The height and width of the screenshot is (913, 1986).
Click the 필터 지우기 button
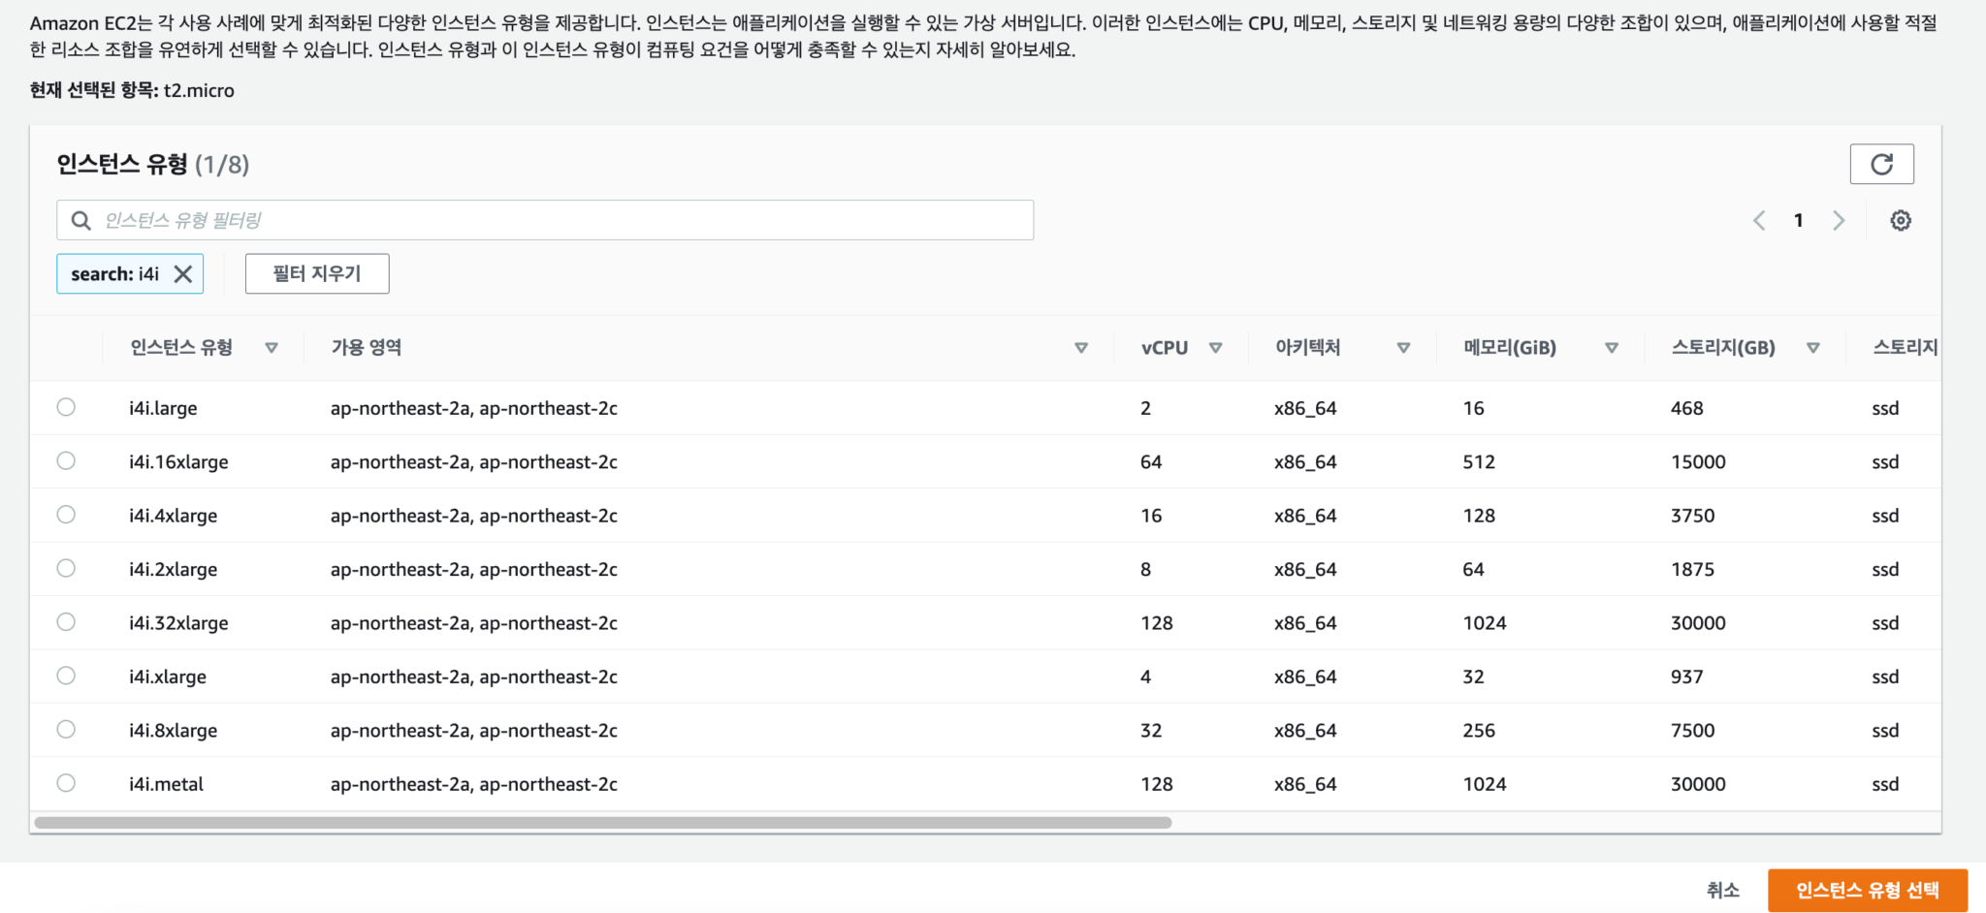pyautogui.click(x=316, y=273)
